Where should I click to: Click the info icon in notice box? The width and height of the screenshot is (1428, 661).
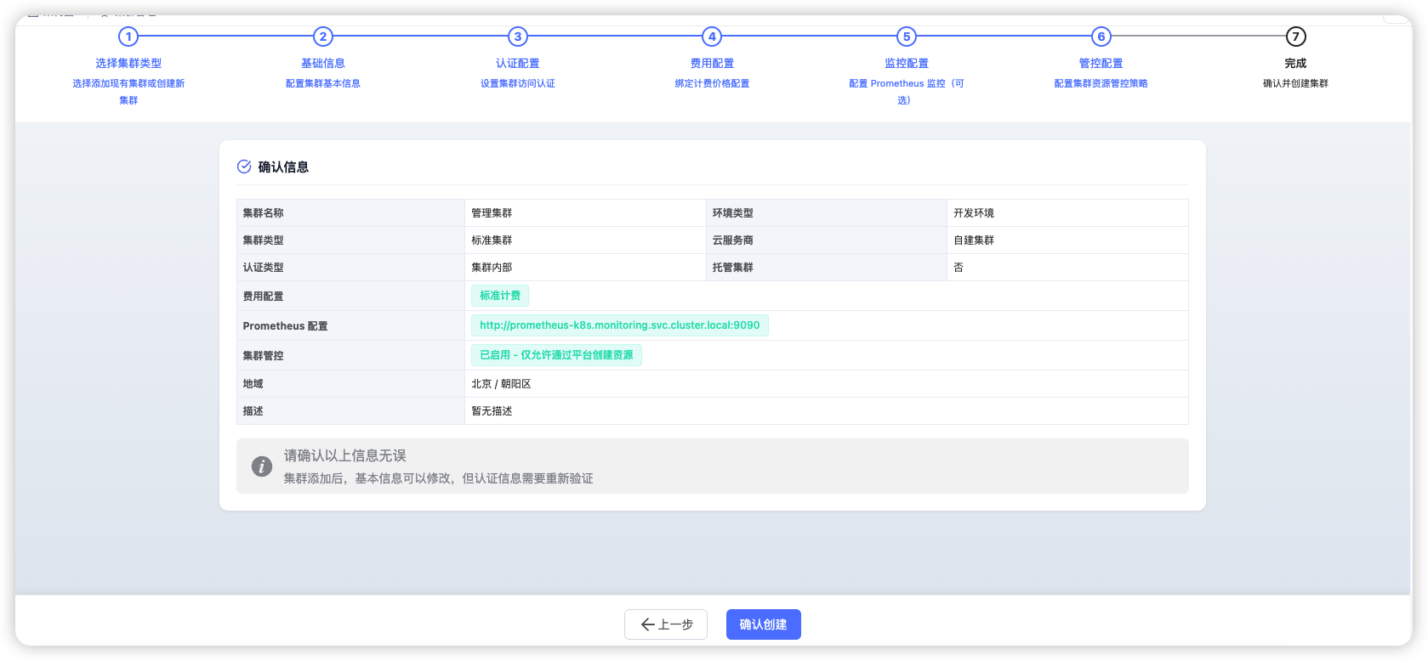pyautogui.click(x=262, y=466)
